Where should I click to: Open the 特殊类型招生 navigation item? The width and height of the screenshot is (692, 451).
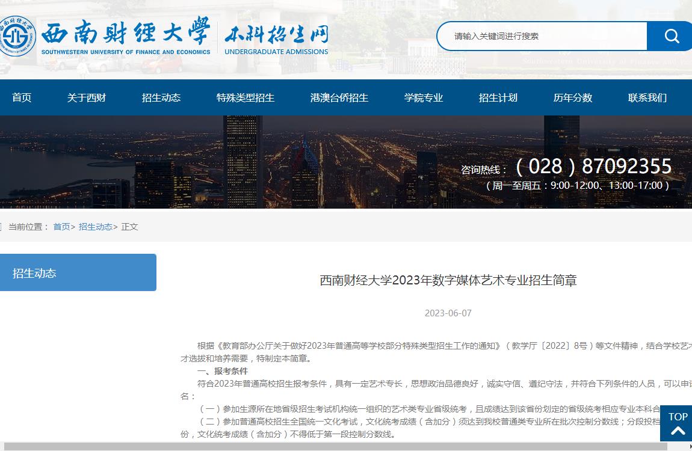[246, 97]
